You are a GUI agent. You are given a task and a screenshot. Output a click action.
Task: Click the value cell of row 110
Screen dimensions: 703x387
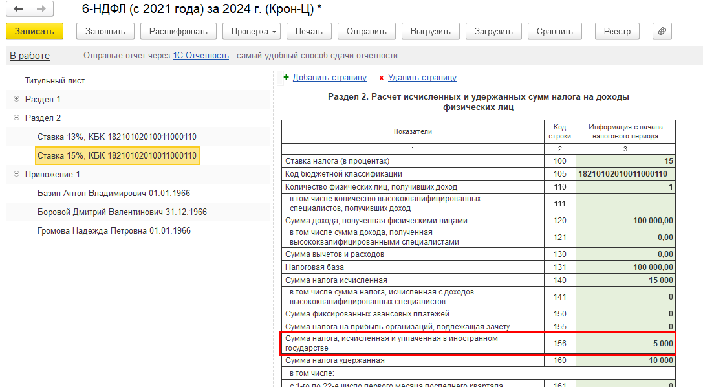[x=625, y=187]
